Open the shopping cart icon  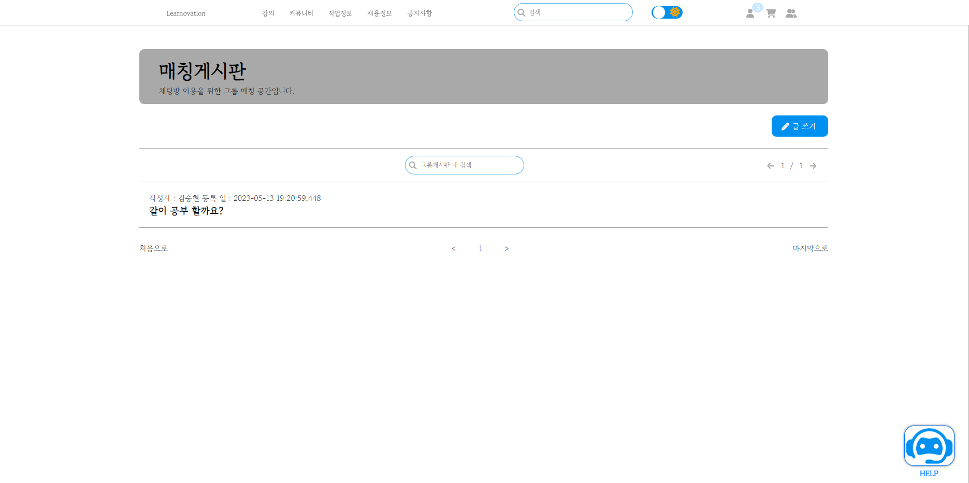771,13
